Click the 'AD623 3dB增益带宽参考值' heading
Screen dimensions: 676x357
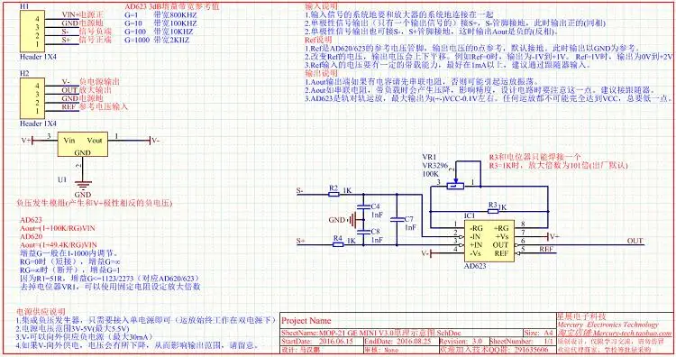(x=171, y=6)
